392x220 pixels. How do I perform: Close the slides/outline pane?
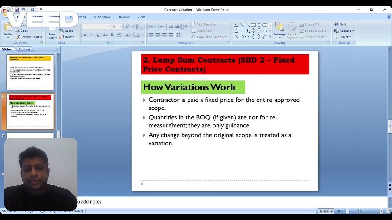[x=58, y=49]
